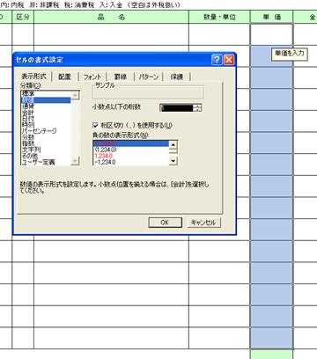The height and width of the screenshot is (359, 317).
Task: Toggle the 桁区切り(,)を使用する checkbox
Action: (x=95, y=126)
